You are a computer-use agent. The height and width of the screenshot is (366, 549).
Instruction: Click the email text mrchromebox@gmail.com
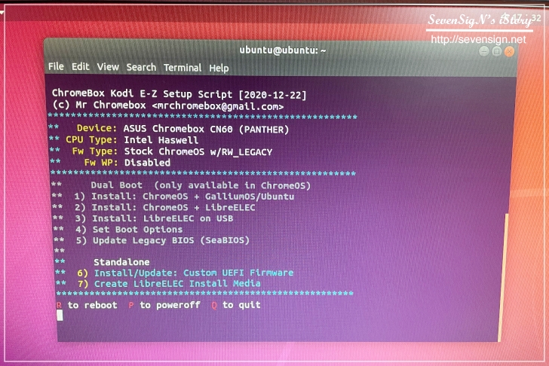[218, 106]
